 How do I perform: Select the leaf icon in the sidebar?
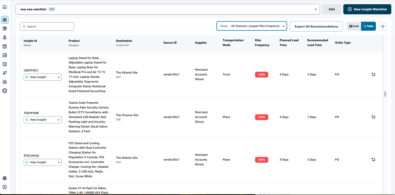pos(5,73)
